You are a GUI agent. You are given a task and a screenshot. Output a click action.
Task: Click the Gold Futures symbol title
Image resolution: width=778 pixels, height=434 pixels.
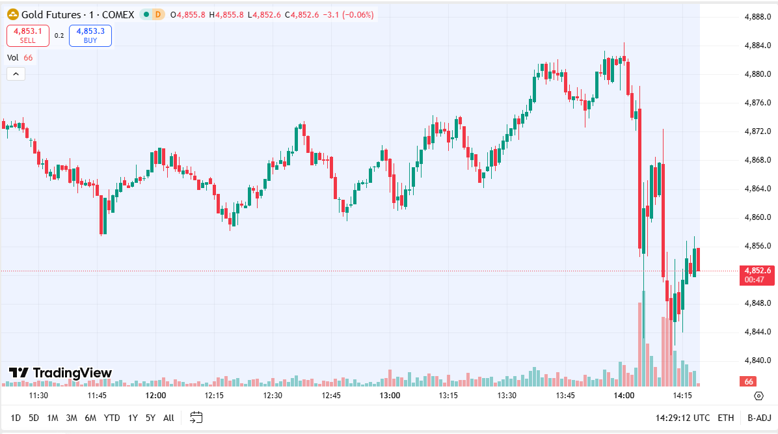click(x=51, y=14)
